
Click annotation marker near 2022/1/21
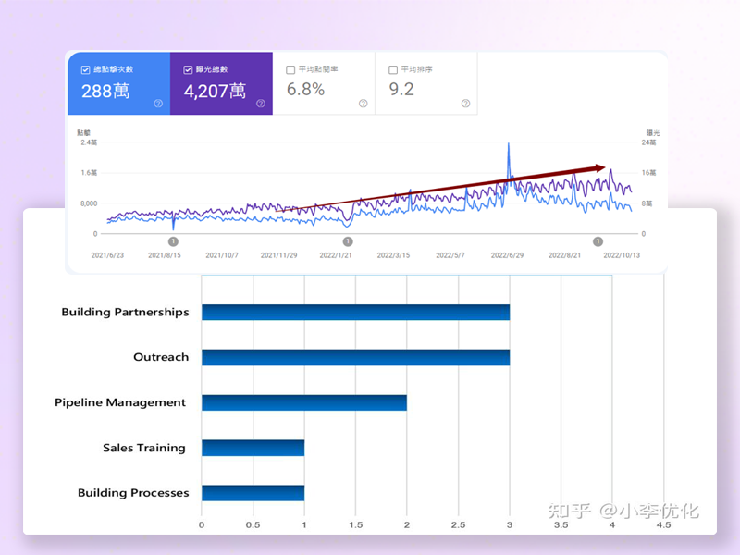(348, 241)
